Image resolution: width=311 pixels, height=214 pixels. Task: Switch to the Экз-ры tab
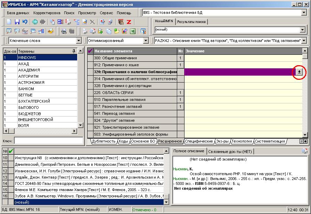click(x=222, y=141)
